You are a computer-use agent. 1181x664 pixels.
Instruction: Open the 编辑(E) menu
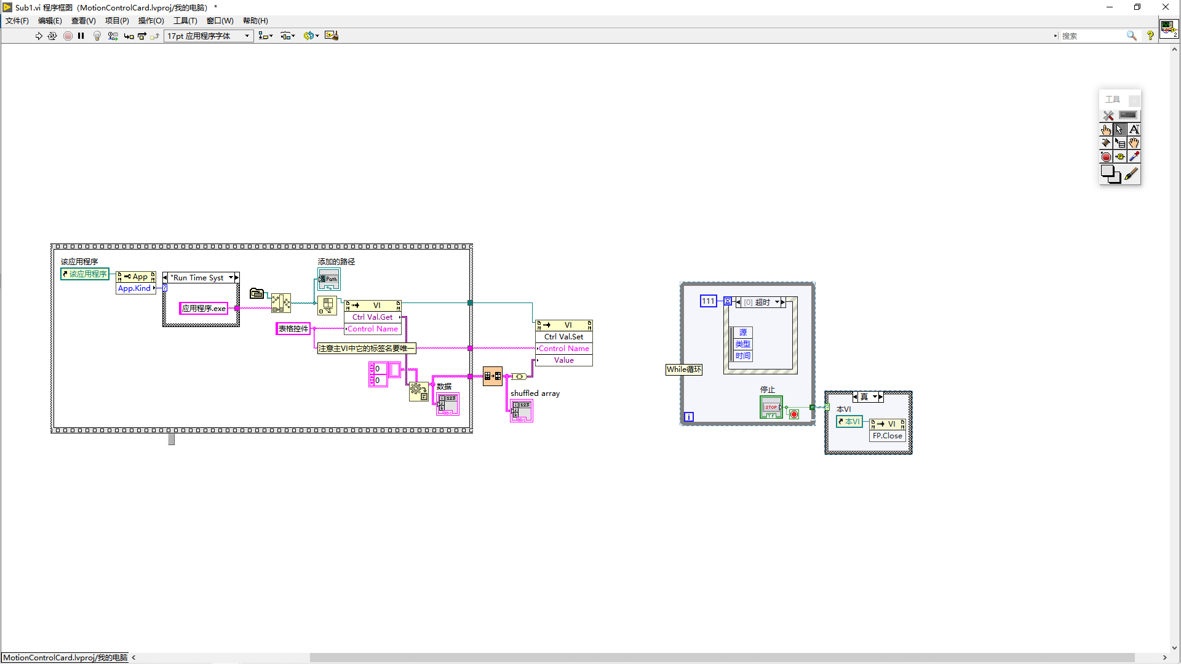tap(50, 20)
